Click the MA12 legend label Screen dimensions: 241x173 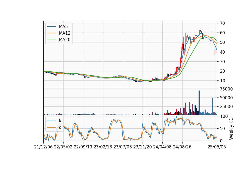pos(65,33)
